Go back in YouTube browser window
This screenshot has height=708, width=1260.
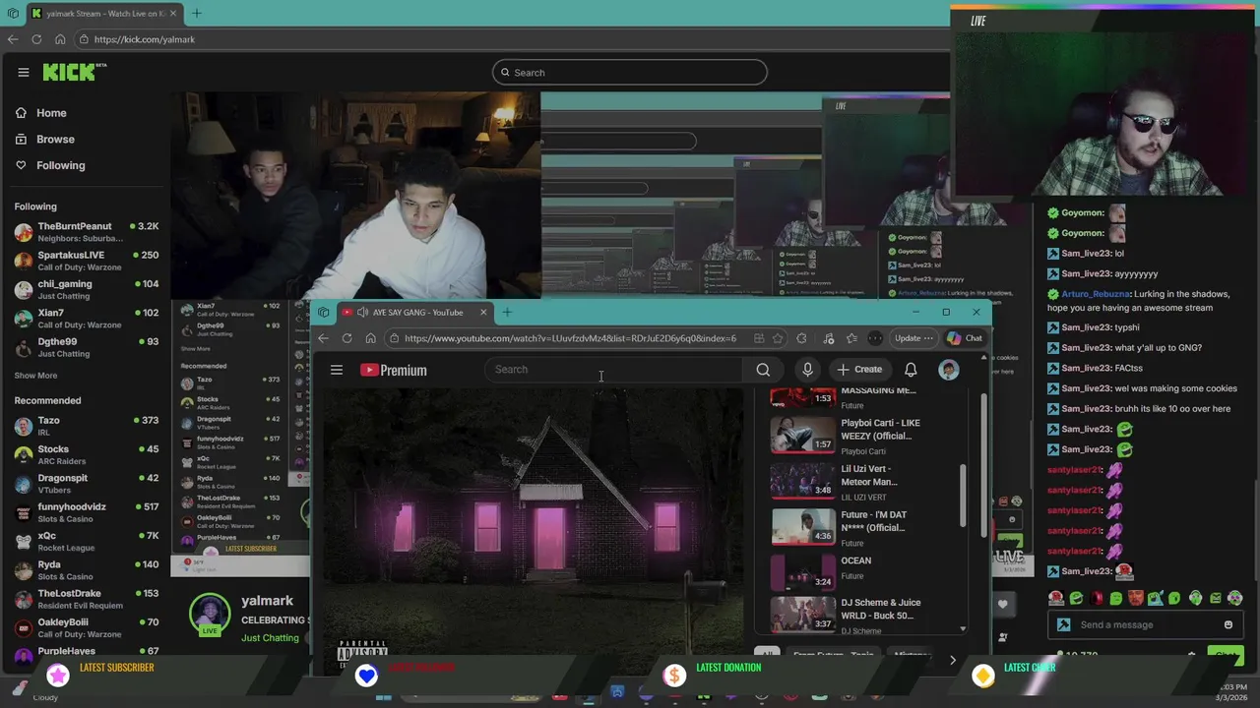click(x=323, y=338)
